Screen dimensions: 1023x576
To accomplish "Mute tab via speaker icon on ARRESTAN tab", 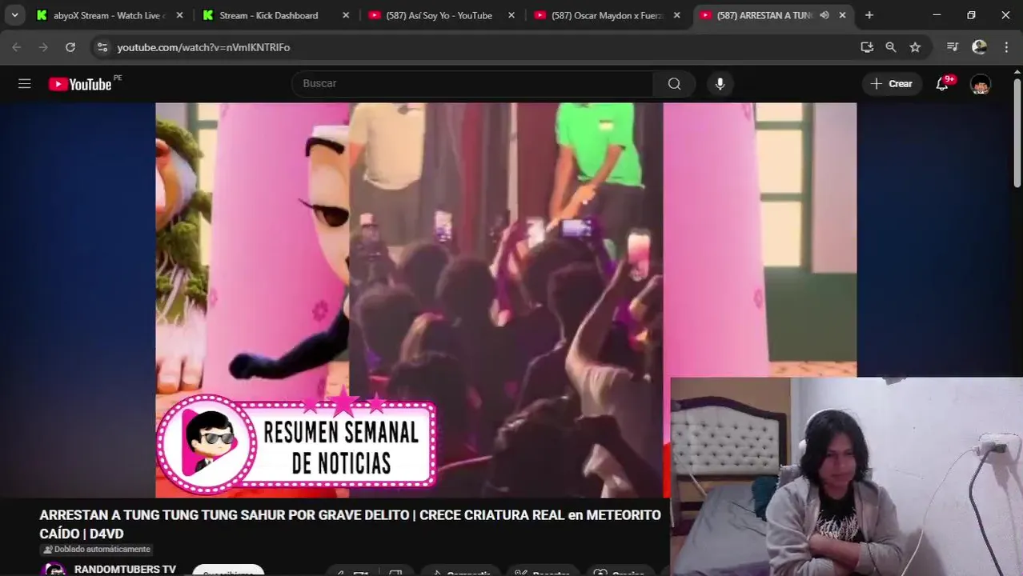I will coord(824,15).
